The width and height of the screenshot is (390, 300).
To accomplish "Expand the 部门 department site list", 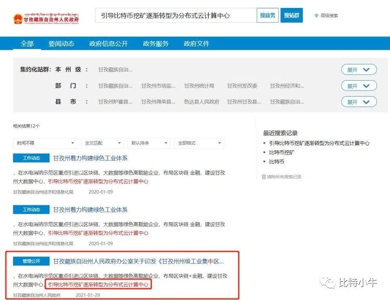I will 359,85.
